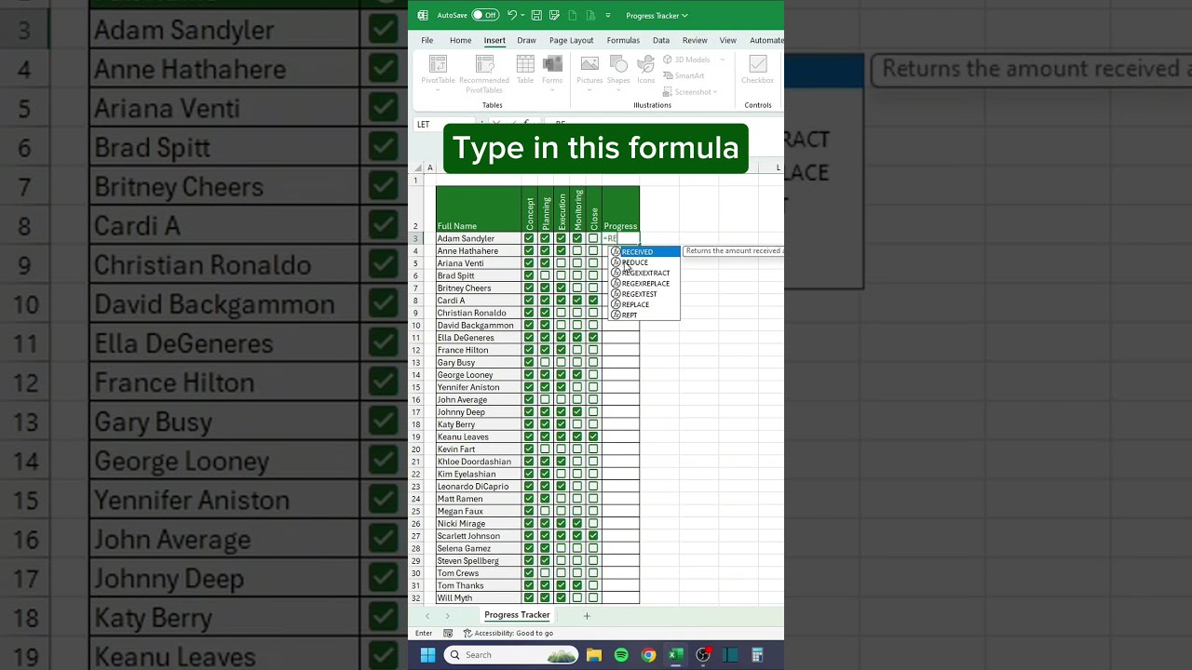
Task: Open Spotify from the taskbar
Action: [x=621, y=655]
